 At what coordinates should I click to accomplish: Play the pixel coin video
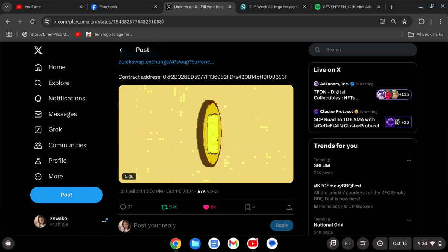(206, 134)
